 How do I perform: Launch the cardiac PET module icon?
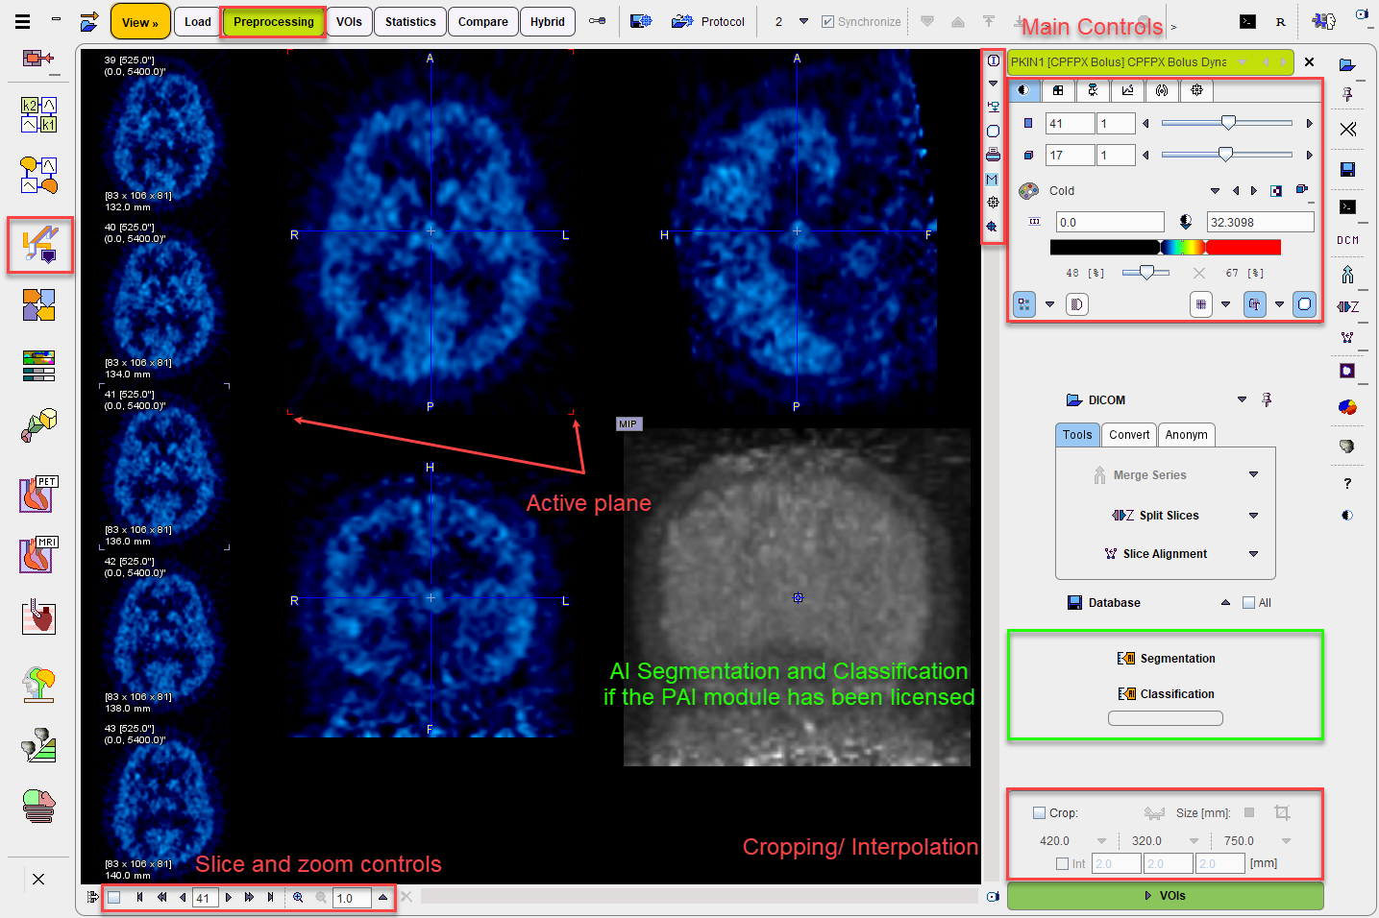tap(38, 494)
